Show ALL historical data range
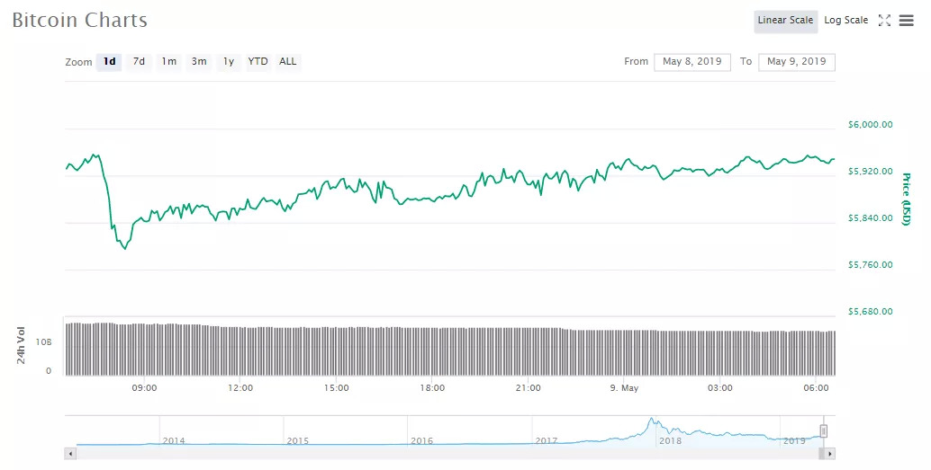This screenshot has height=470, width=931. click(x=287, y=62)
